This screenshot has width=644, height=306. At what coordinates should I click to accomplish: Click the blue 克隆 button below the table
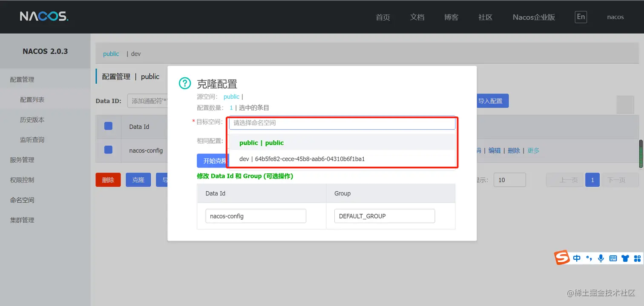[138, 180]
